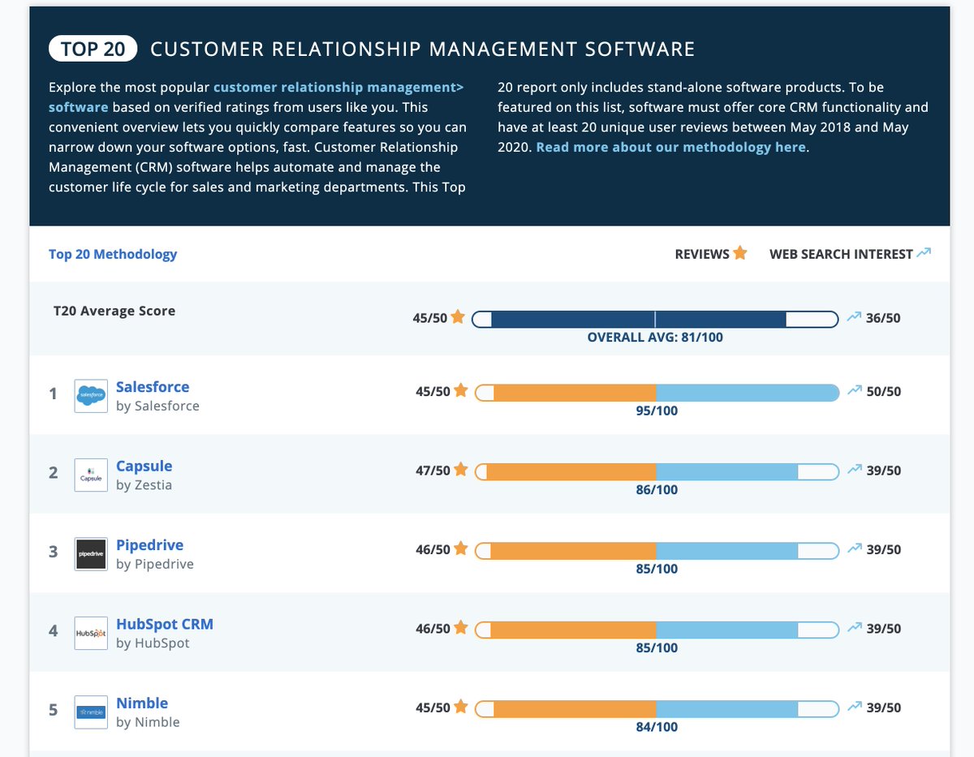This screenshot has width=974, height=757.
Task: Open the Top 20 Methodology link
Action: 113,254
